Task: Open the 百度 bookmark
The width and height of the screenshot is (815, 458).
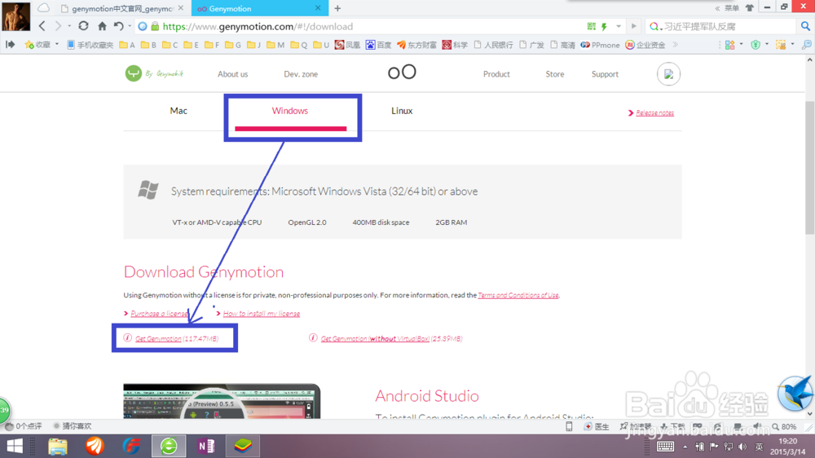Action: click(378, 45)
